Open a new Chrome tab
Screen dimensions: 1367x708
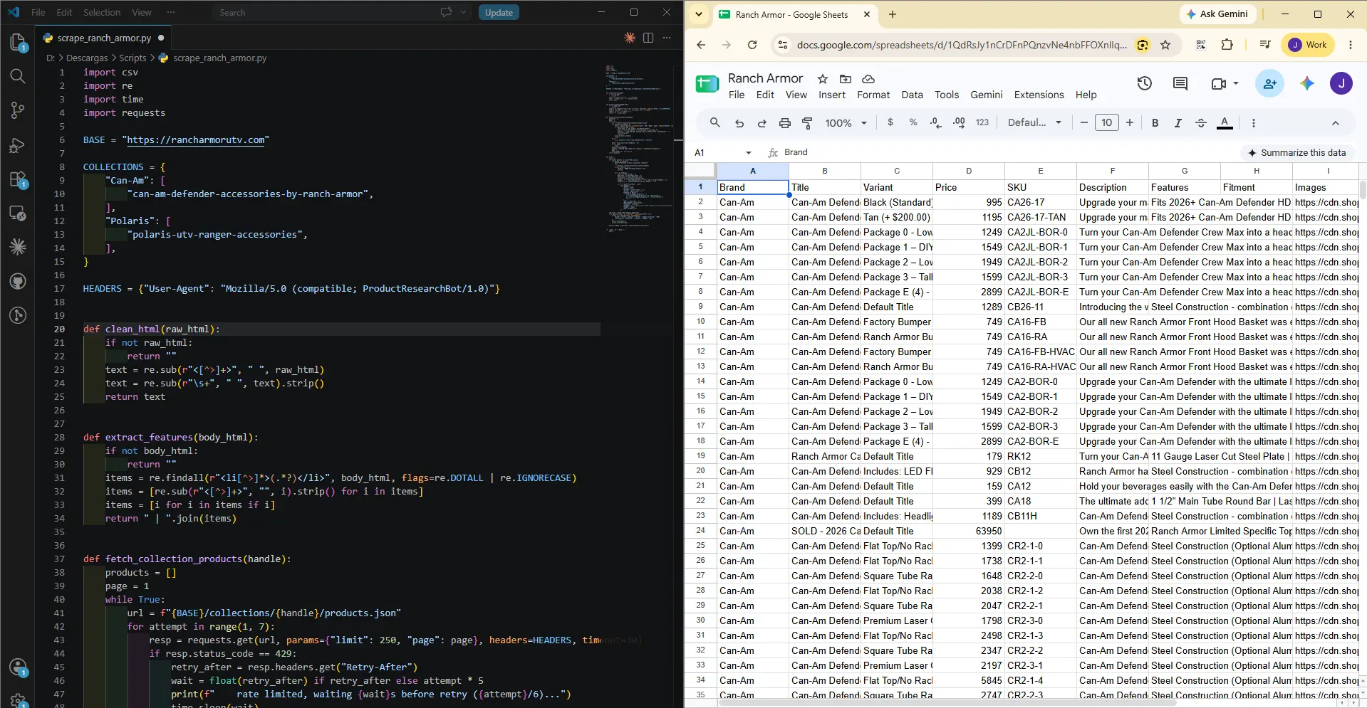[893, 14]
